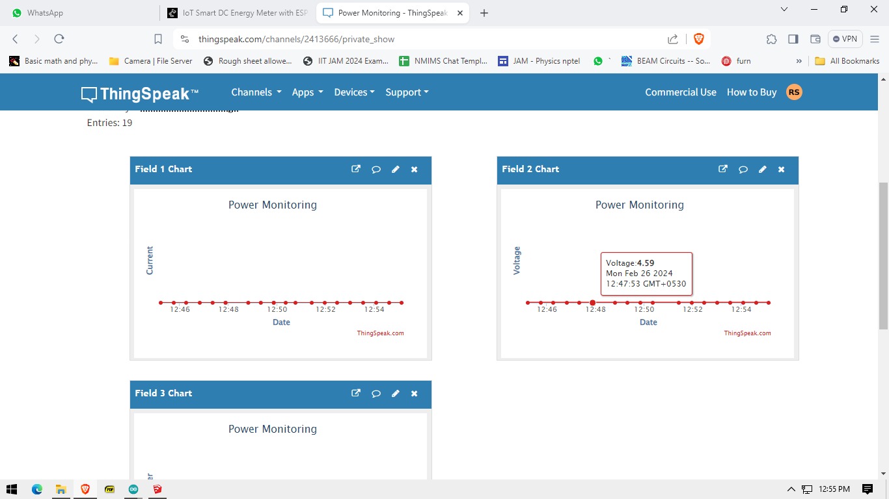Open Field 1 Chart in new window

click(x=356, y=169)
